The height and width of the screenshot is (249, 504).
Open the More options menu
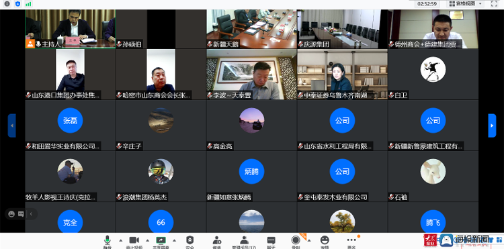(x=351, y=242)
